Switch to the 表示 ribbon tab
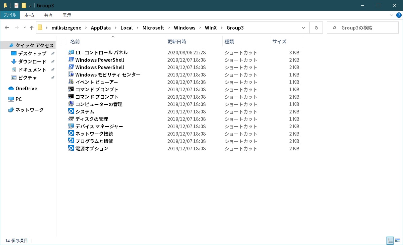 tap(67, 15)
